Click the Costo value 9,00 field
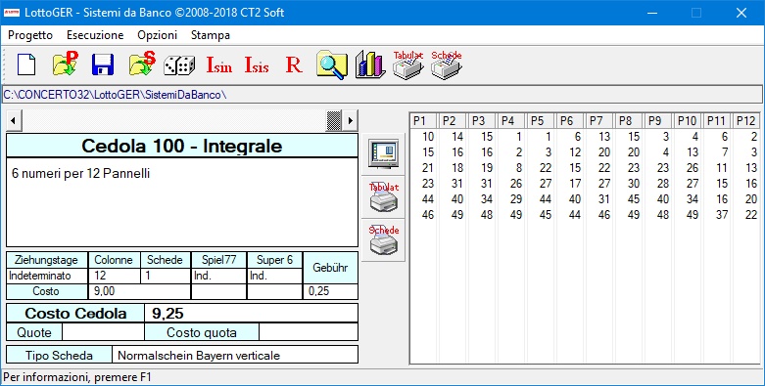This screenshot has width=765, height=386. pyautogui.click(x=139, y=291)
